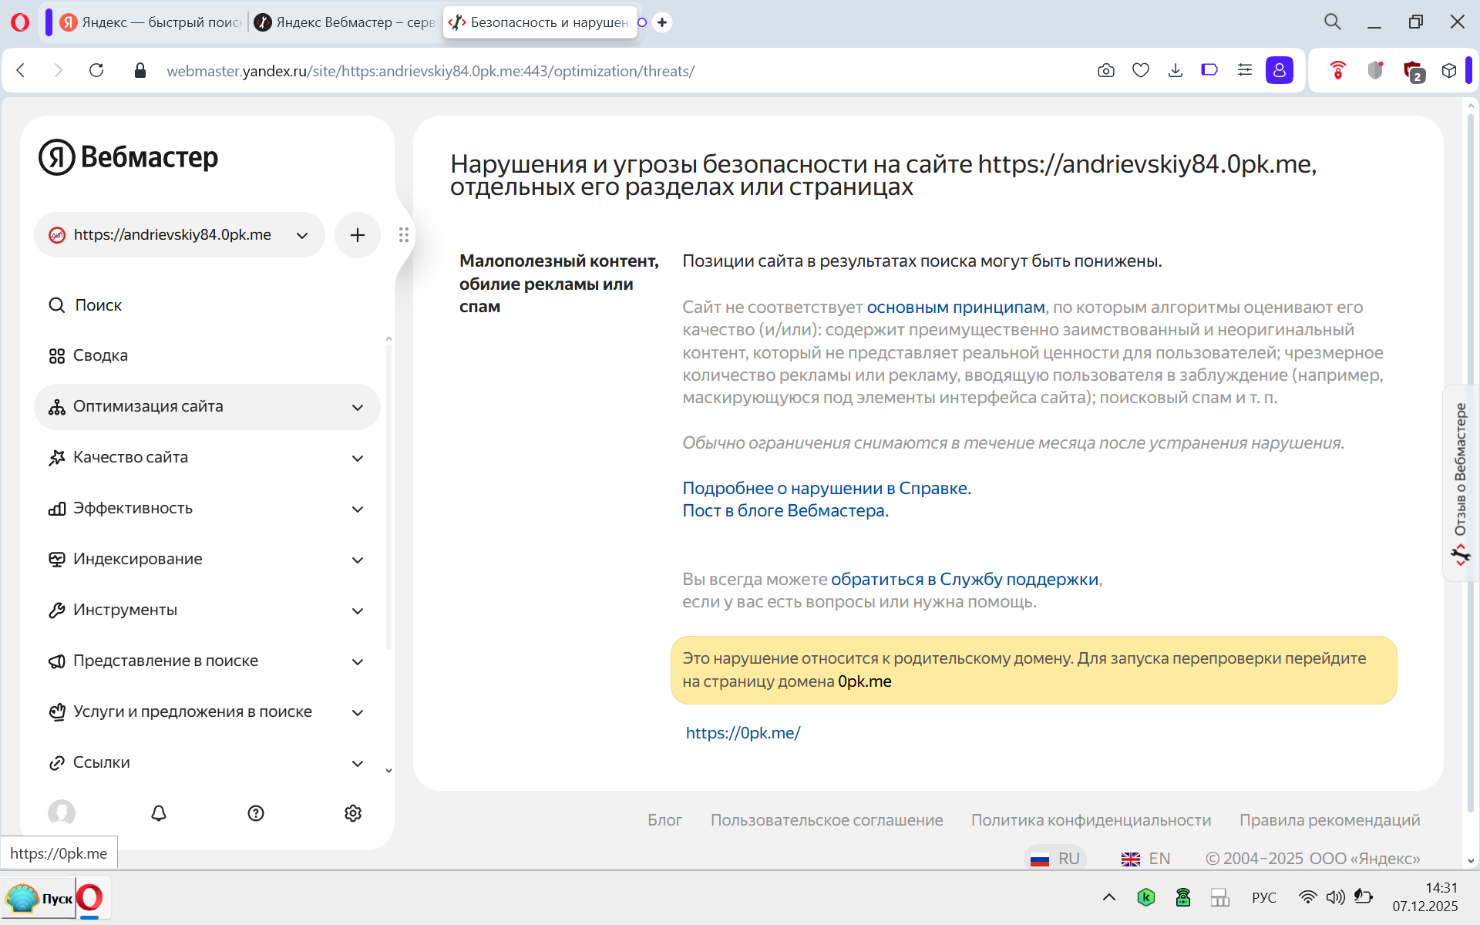Add page to bookmarks heart icon
Viewport: 1480px width, 925px height.
coord(1141,71)
